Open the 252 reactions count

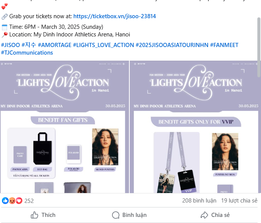pyautogui.click(x=29, y=201)
